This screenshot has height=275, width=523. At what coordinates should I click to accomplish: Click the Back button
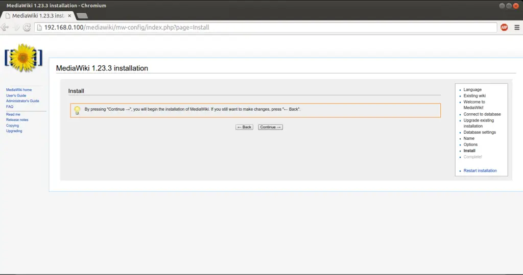(x=244, y=127)
